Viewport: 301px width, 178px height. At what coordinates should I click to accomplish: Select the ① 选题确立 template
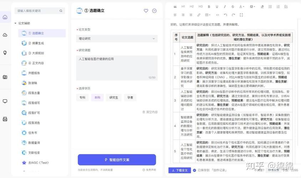click(42, 33)
